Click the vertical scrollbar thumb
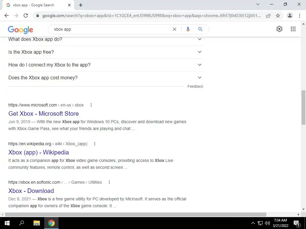Viewport: 306px width, 229px height. coord(303,107)
